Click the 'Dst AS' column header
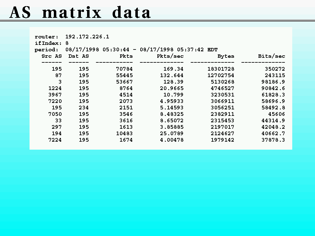The width and height of the screenshot is (315, 236). coord(78,56)
